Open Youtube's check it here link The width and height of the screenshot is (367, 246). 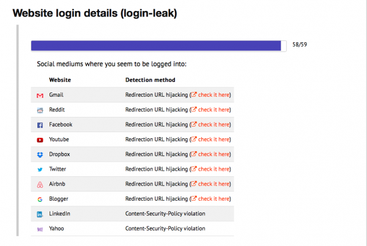pyautogui.click(x=210, y=140)
